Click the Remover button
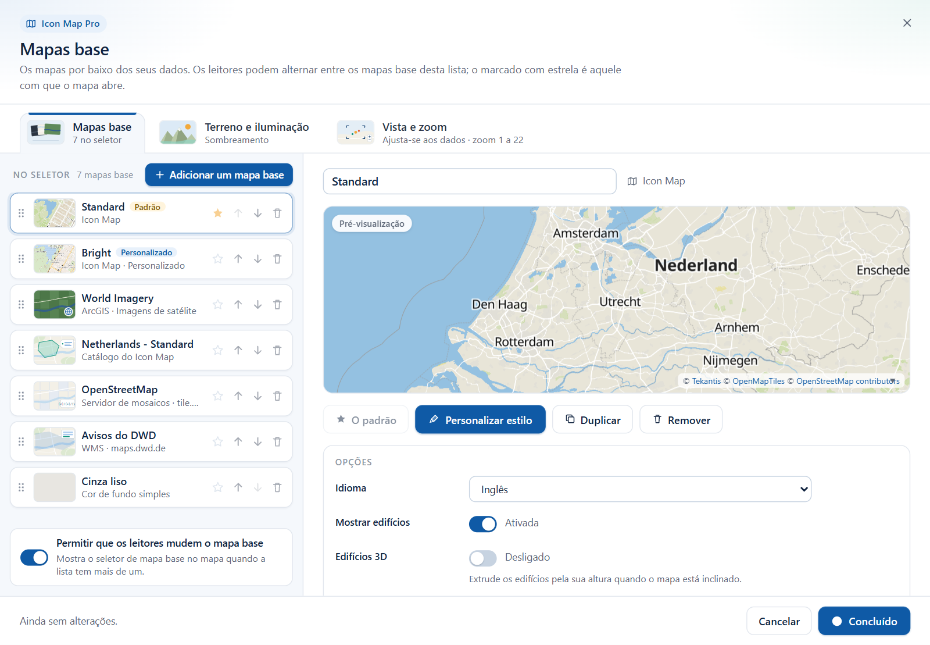930x645 pixels. [681, 420]
